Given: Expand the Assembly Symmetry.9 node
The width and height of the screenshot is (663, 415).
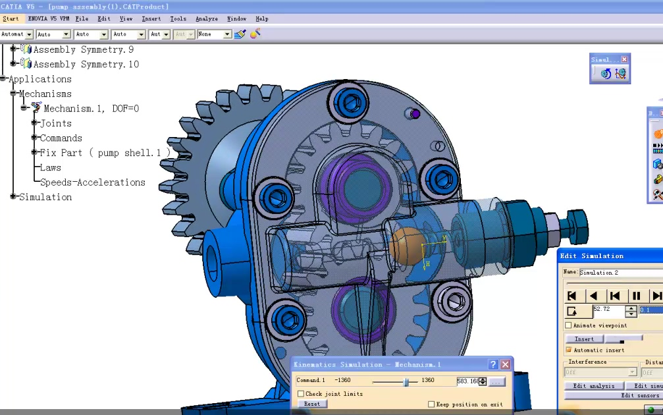Looking at the screenshot, I should (13, 49).
